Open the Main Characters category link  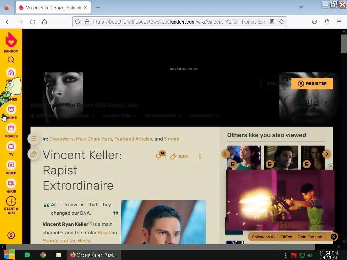(94, 139)
